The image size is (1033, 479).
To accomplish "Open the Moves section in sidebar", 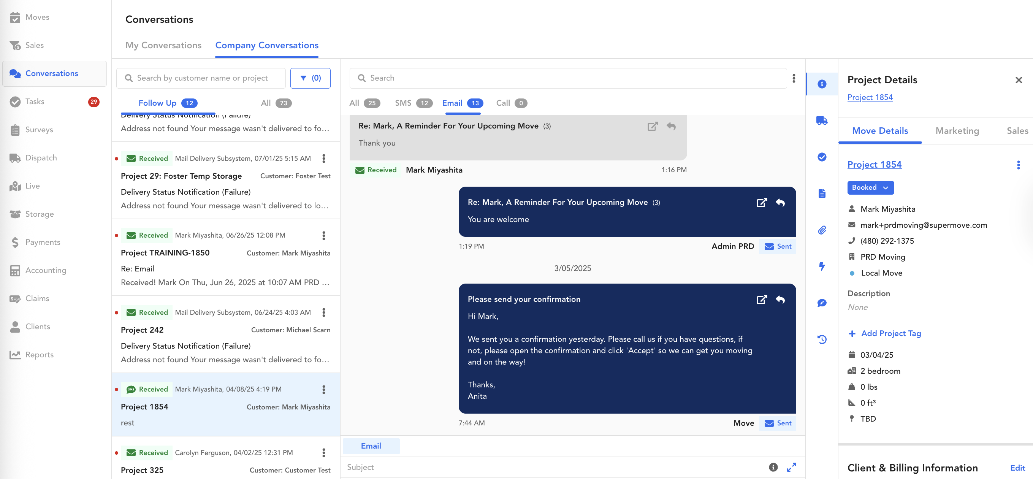I will (37, 17).
